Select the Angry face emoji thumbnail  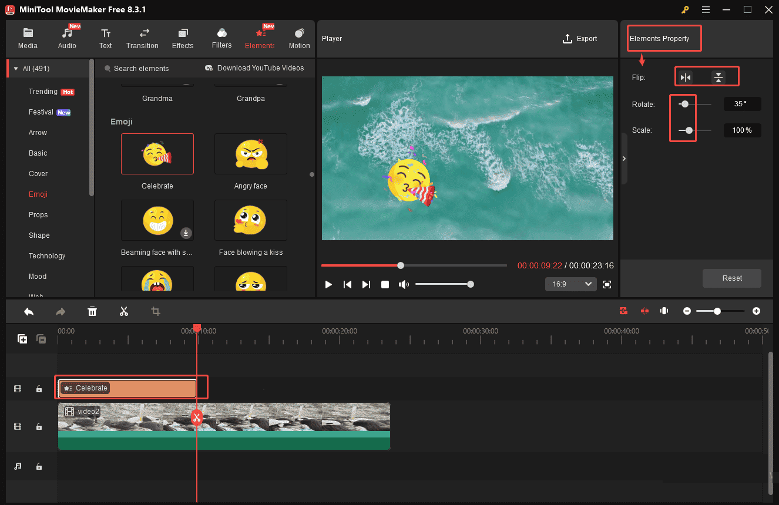(250, 154)
